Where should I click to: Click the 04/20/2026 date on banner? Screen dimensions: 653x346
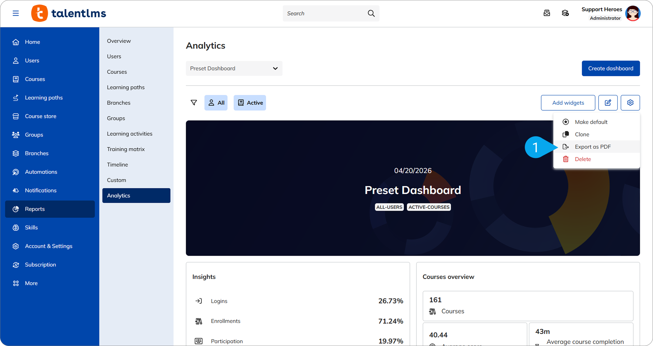pos(413,170)
